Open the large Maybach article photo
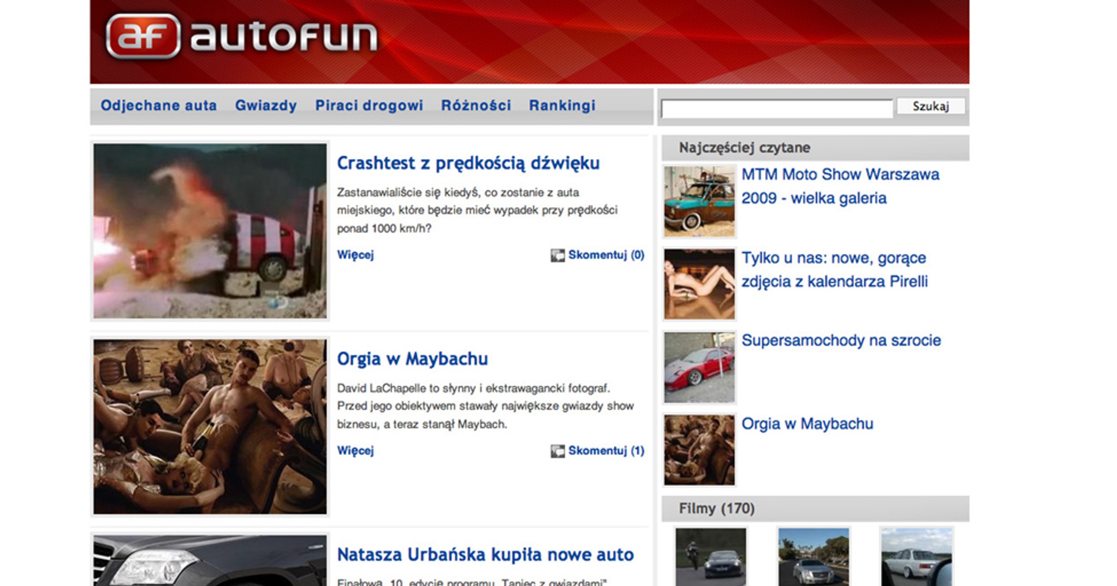The image size is (1117, 586). pyautogui.click(x=210, y=427)
